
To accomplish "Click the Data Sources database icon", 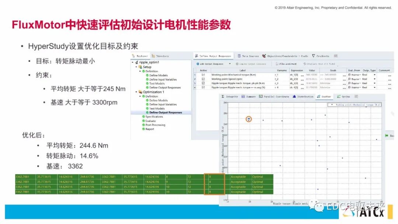I will coord(239,56).
